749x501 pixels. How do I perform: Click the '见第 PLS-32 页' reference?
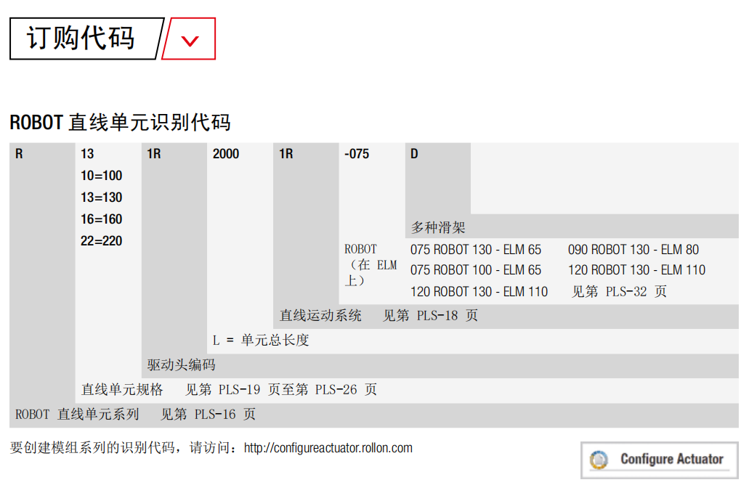pyautogui.click(x=619, y=292)
